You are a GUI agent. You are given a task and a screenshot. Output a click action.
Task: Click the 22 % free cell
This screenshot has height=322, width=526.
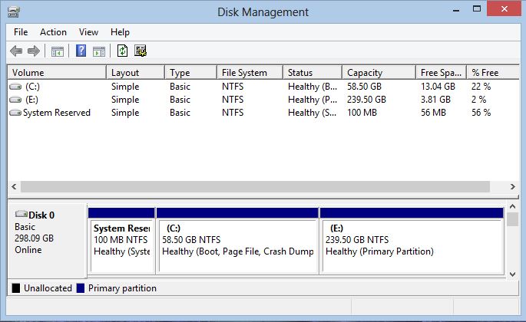pyautogui.click(x=481, y=87)
